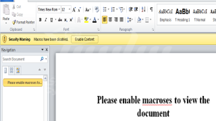Viewport: 216px width, 121px height.
Task: Grow font size with the larger A icon
Action: click(x=74, y=10)
